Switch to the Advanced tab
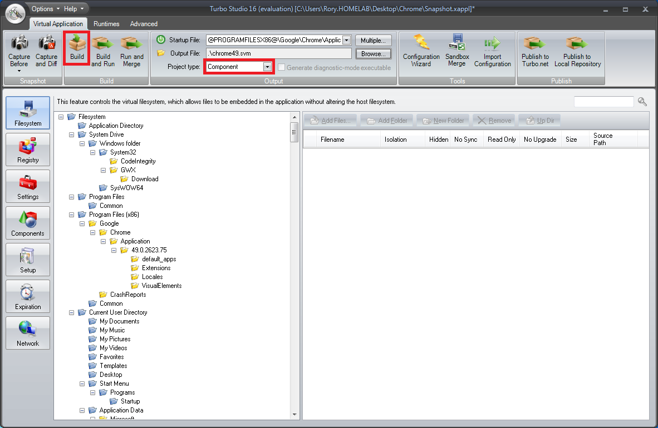This screenshot has width=658, height=428. (144, 24)
